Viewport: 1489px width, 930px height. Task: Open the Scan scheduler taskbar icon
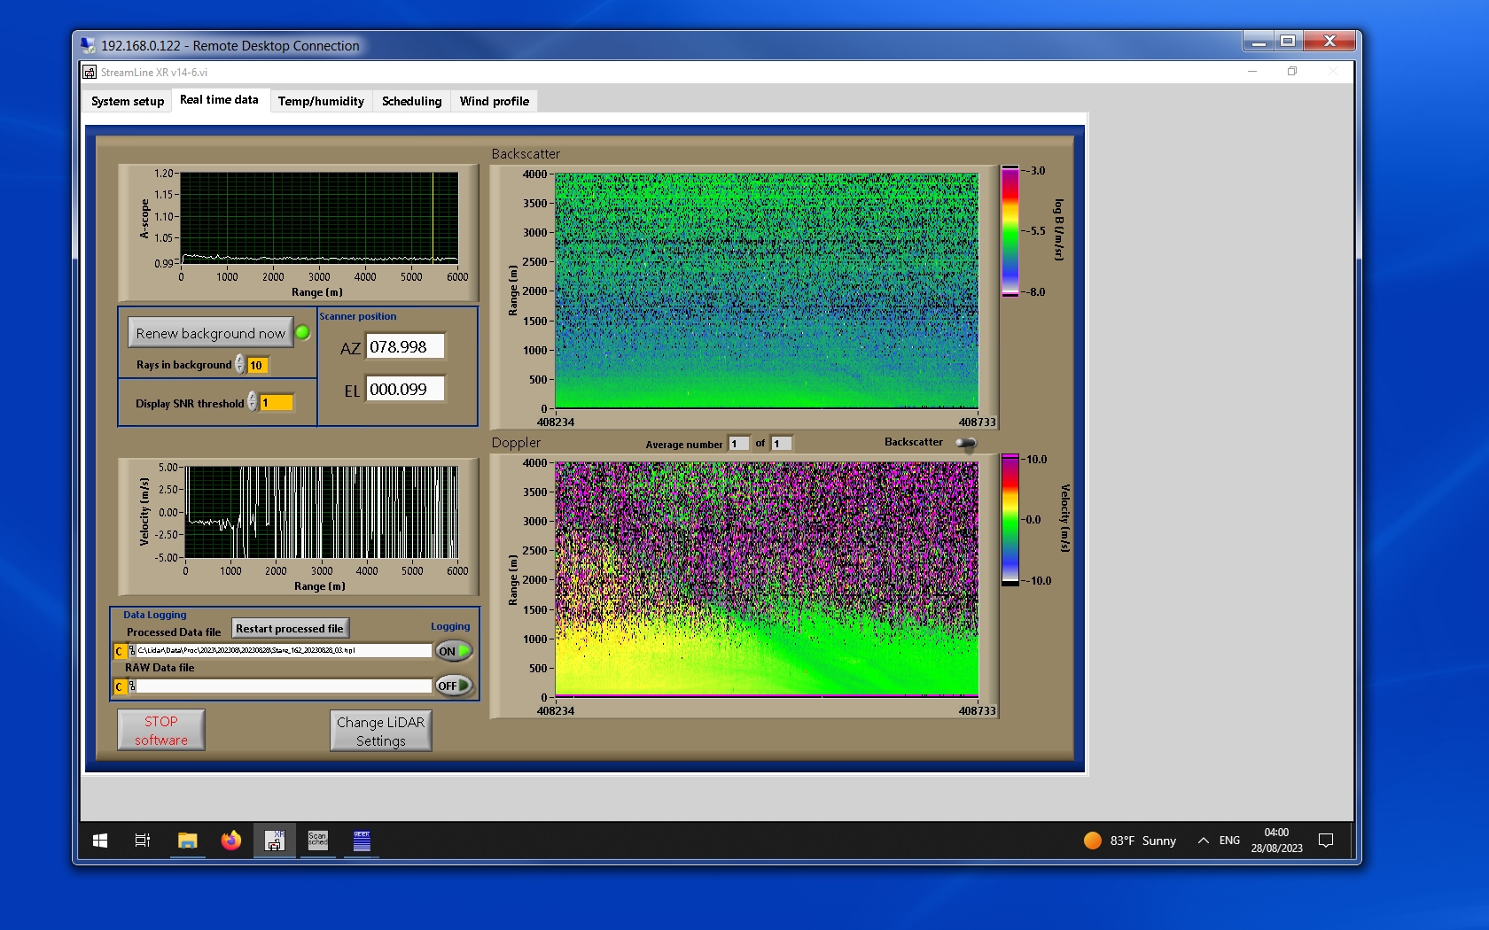(317, 841)
